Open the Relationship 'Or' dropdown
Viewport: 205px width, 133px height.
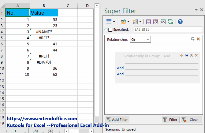[140, 39]
